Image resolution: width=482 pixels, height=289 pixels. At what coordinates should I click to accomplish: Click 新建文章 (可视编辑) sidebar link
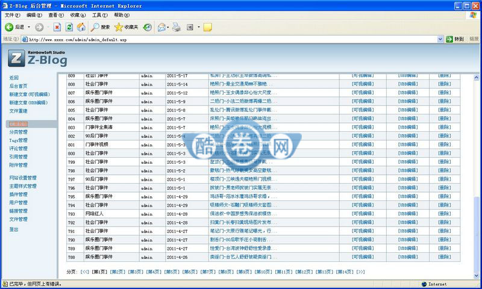point(30,95)
